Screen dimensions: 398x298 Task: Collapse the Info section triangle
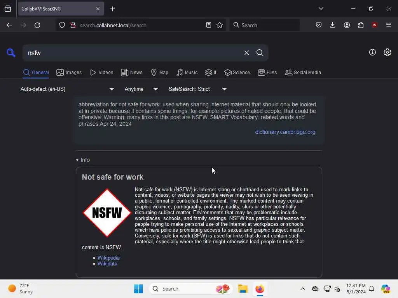click(77, 160)
